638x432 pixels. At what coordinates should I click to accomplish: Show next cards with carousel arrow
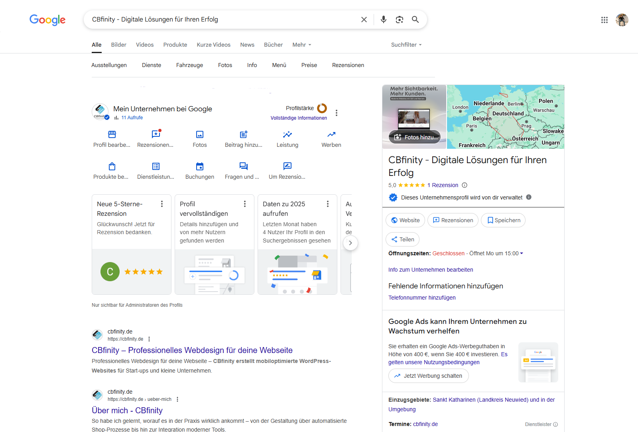pyautogui.click(x=351, y=243)
